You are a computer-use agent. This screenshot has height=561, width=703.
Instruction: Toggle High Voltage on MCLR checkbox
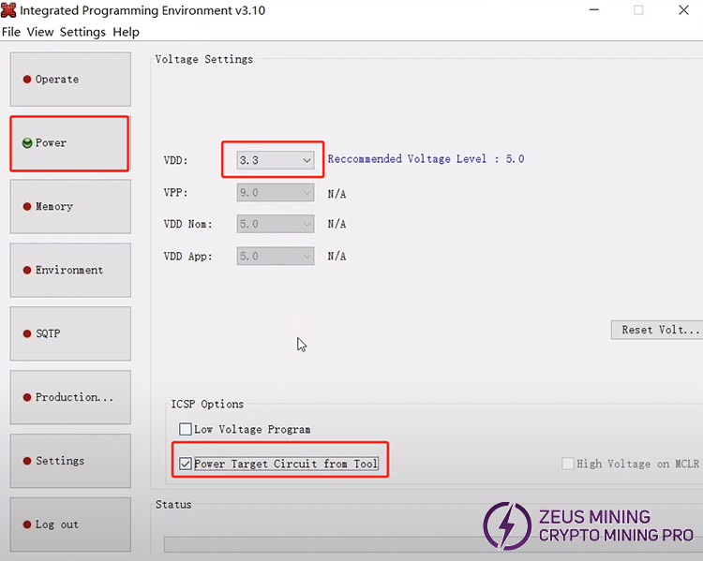coord(568,464)
